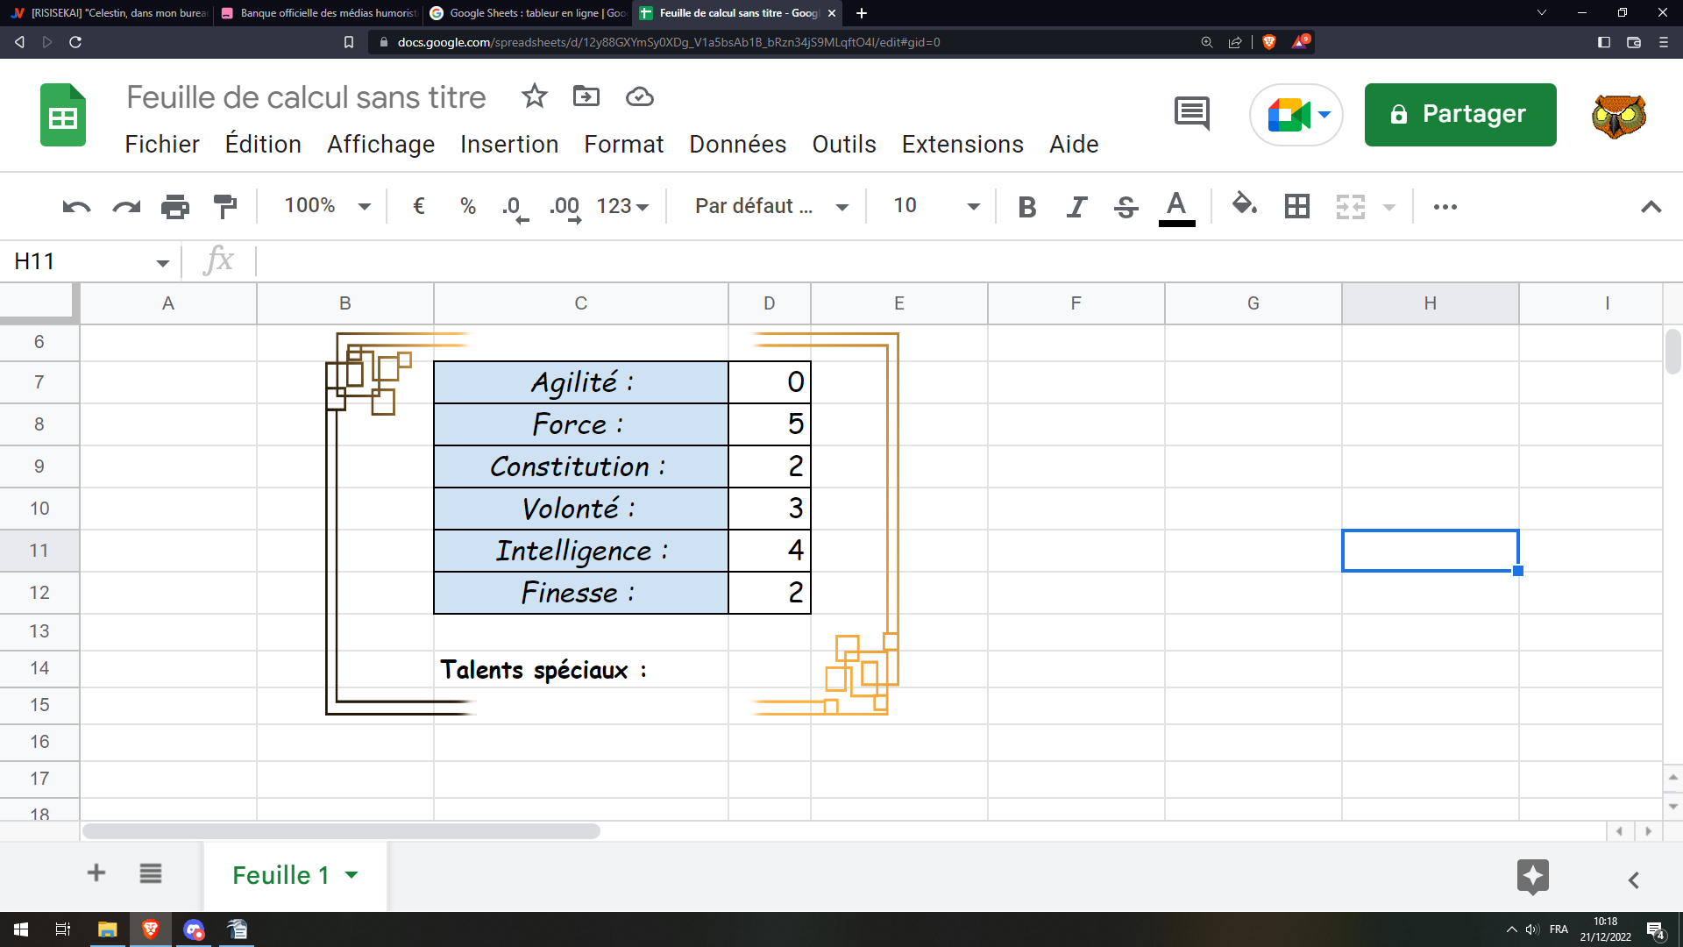Image resolution: width=1683 pixels, height=947 pixels.
Task: Open the 100% zoom dropdown
Action: [x=327, y=206]
